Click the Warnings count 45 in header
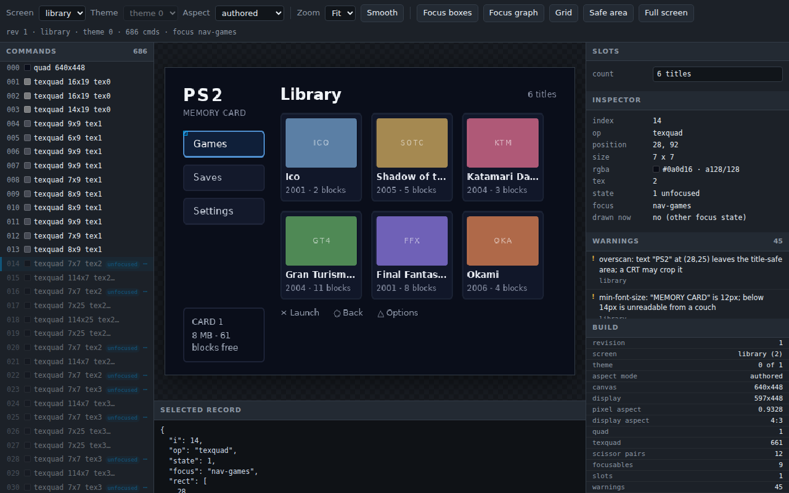The height and width of the screenshot is (493, 789). [778, 241]
